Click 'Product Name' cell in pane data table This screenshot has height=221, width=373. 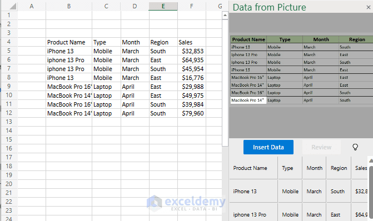(253, 168)
